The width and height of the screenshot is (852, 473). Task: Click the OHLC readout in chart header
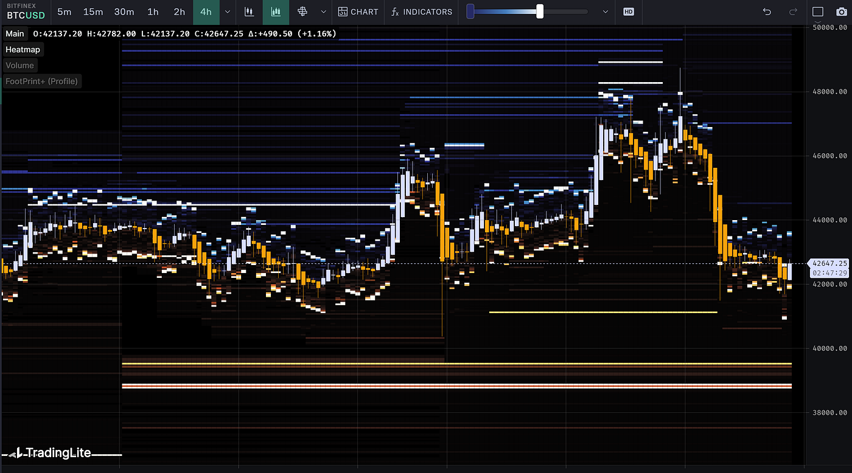click(x=184, y=33)
